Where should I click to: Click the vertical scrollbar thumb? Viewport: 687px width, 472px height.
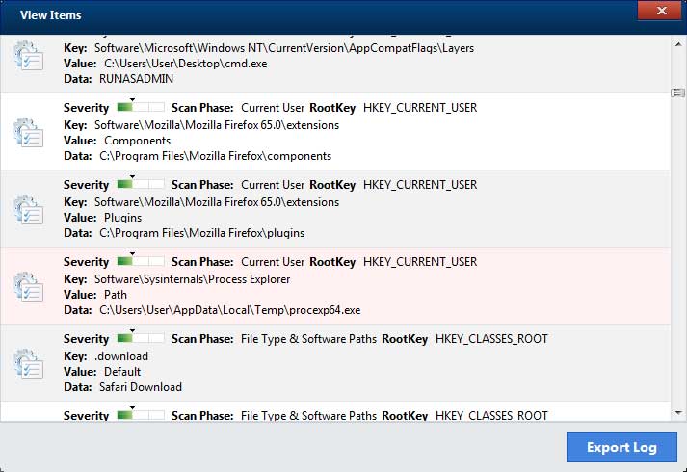tap(677, 92)
